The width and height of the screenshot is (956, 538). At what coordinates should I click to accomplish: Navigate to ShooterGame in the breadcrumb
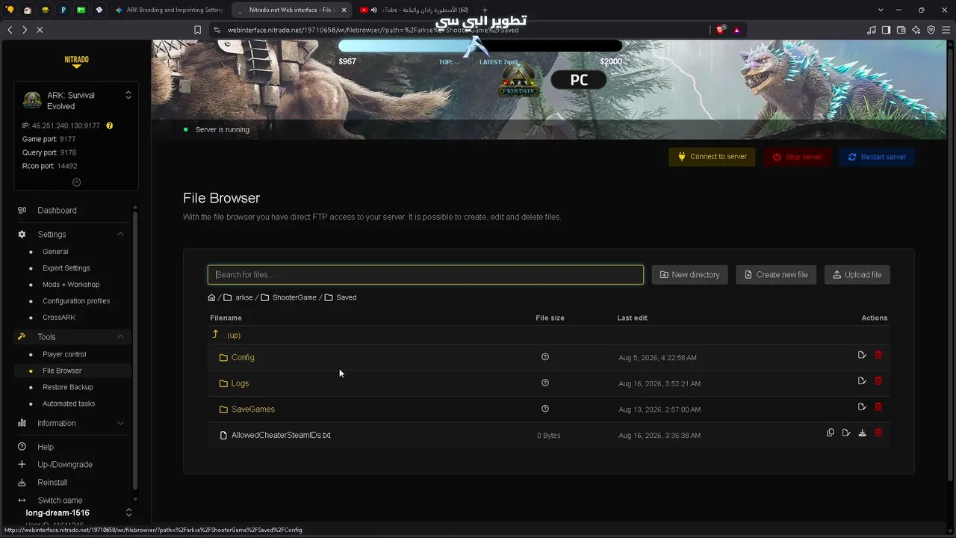pyautogui.click(x=294, y=297)
